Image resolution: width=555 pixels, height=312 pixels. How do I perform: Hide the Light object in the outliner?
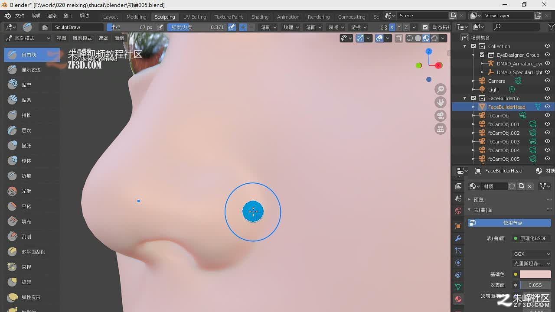547,90
